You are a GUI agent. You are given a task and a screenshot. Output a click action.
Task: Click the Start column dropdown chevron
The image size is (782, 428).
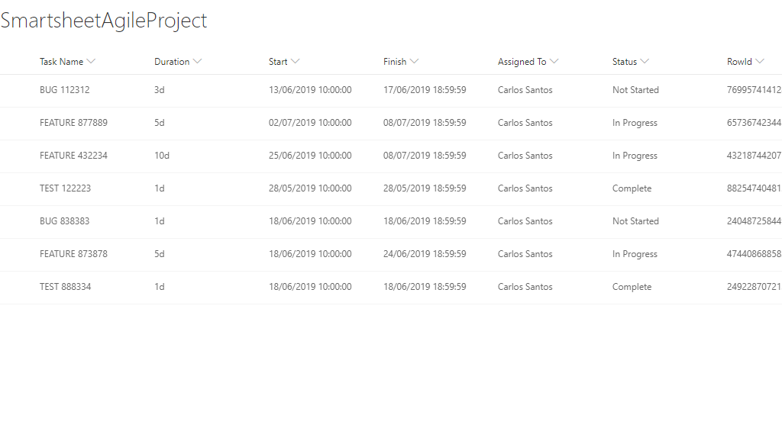(x=296, y=62)
